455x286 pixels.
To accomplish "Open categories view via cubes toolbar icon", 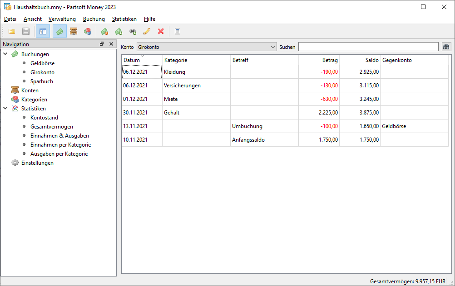I will pos(87,31).
